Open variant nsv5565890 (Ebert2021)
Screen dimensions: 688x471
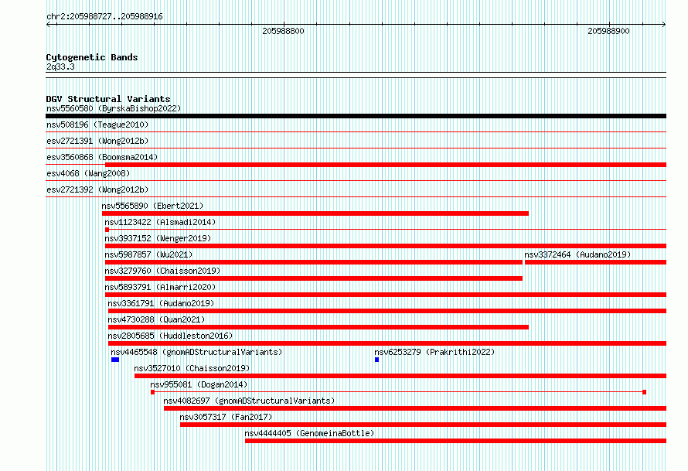tap(153, 206)
